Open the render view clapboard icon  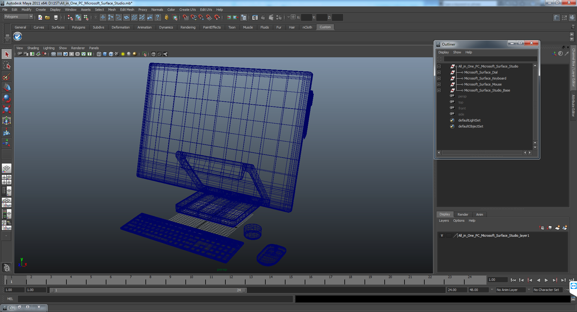[x=255, y=17]
